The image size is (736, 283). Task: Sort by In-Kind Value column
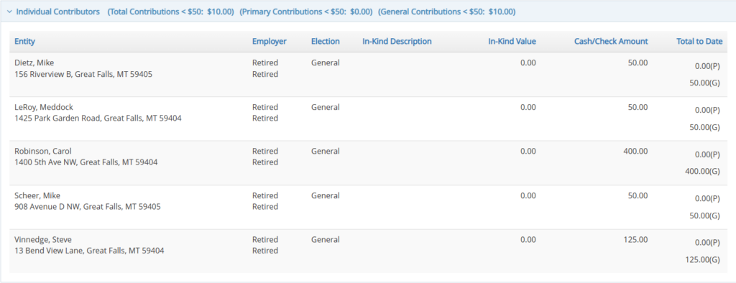coord(512,41)
